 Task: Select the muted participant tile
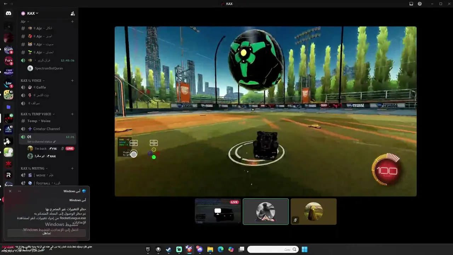(x=314, y=211)
